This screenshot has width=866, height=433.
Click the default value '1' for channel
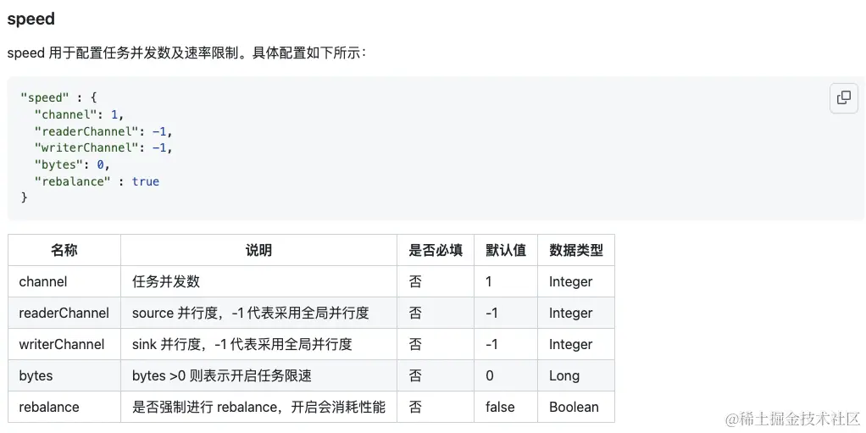pos(506,281)
